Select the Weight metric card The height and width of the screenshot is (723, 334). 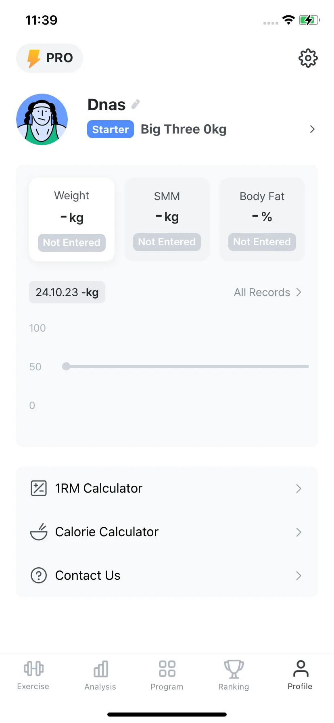(x=72, y=219)
